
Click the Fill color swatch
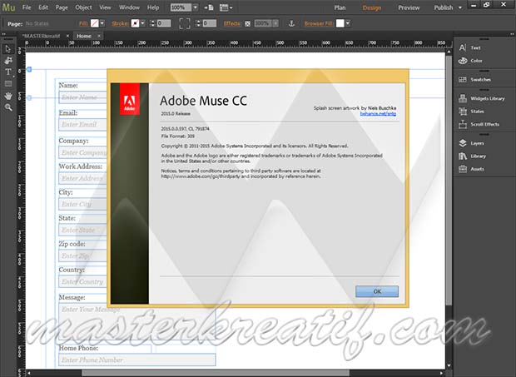94,23
